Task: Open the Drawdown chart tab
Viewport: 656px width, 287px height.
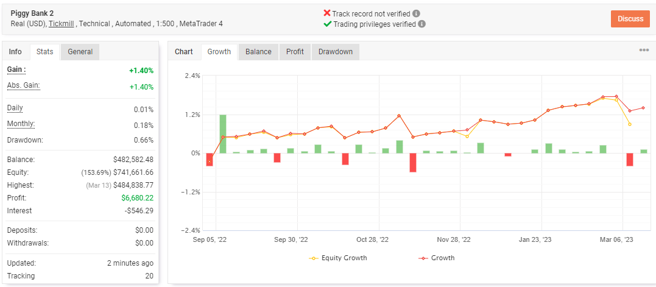Action: [x=336, y=52]
